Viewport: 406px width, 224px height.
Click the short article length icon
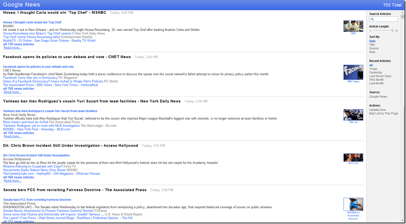(x=370, y=30)
